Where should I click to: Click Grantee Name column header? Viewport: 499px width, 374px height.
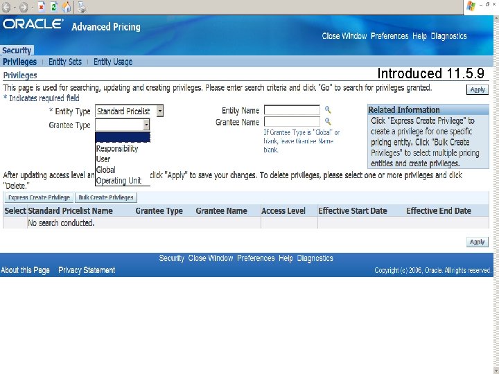(222, 211)
